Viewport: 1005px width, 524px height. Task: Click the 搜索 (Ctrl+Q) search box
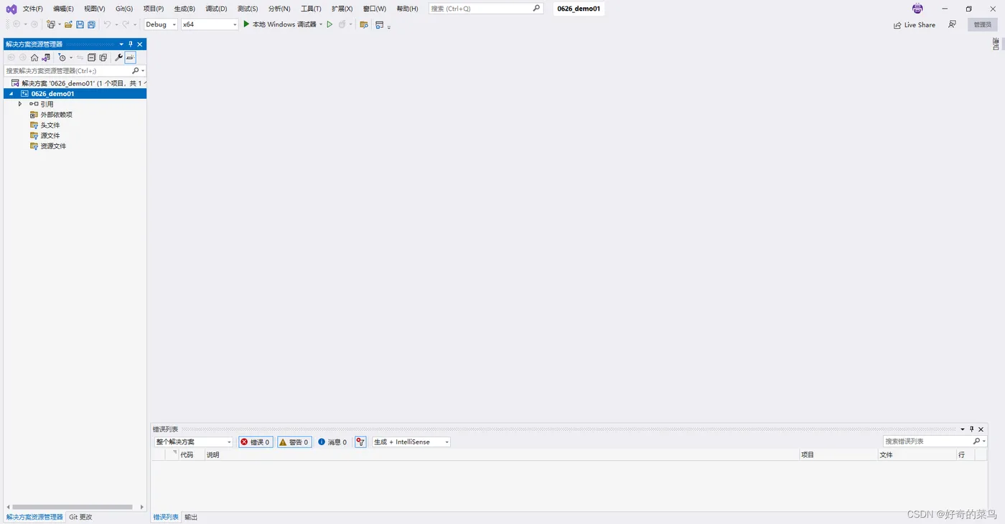tap(485, 9)
